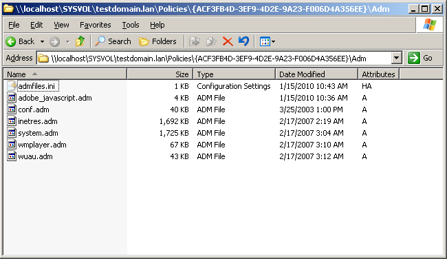Click the wmplayer.adm file name
Image resolution: width=447 pixels, height=259 pixels.
point(42,145)
